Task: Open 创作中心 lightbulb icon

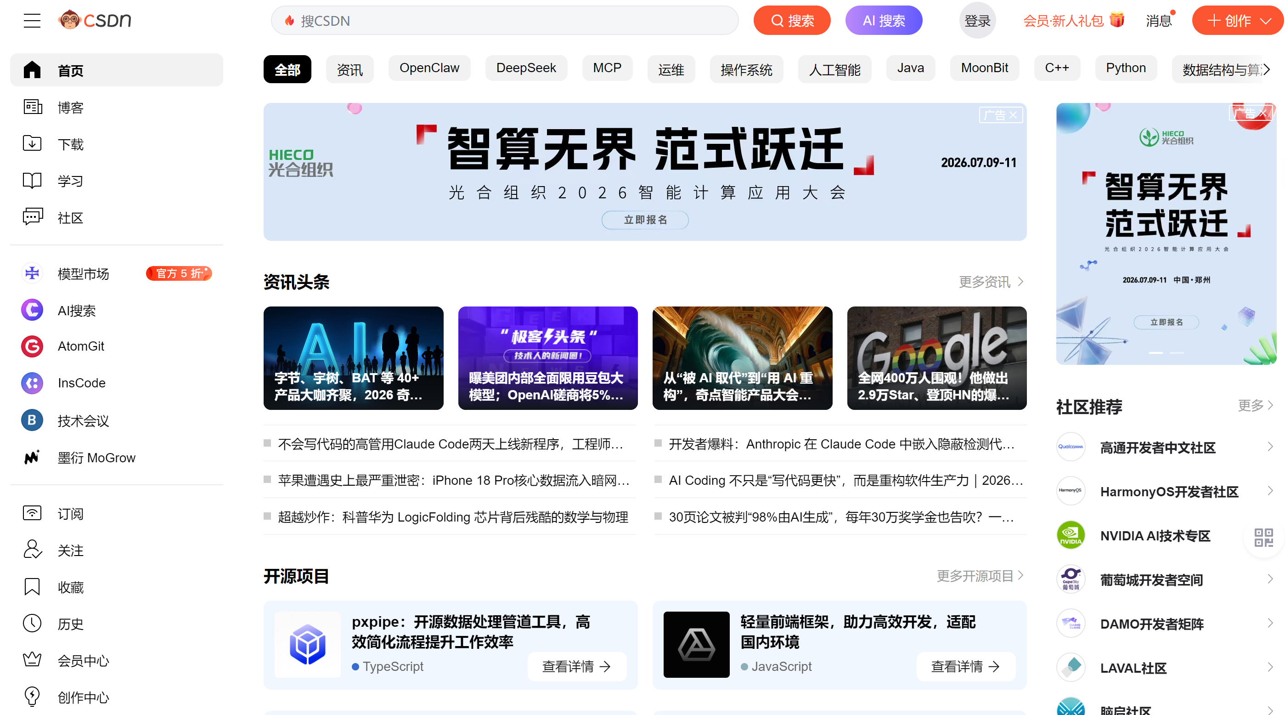Action: click(x=32, y=697)
